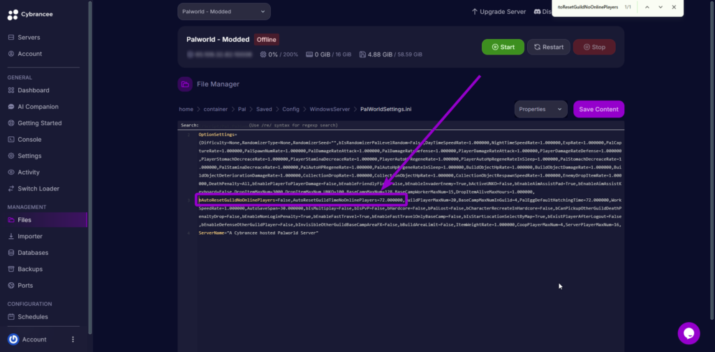Open the Properties dropdown

541,110
